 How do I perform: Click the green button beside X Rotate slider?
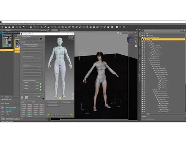(x=40, y=84)
